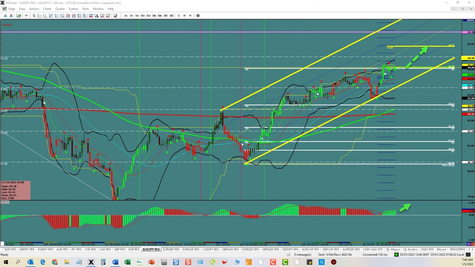Switch to the GBPJPY RF6 tab

pos(27,250)
